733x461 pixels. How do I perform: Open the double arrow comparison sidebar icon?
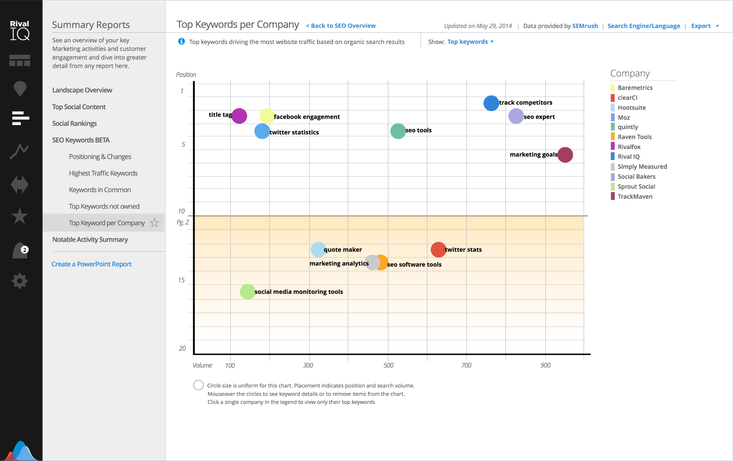pyautogui.click(x=20, y=184)
